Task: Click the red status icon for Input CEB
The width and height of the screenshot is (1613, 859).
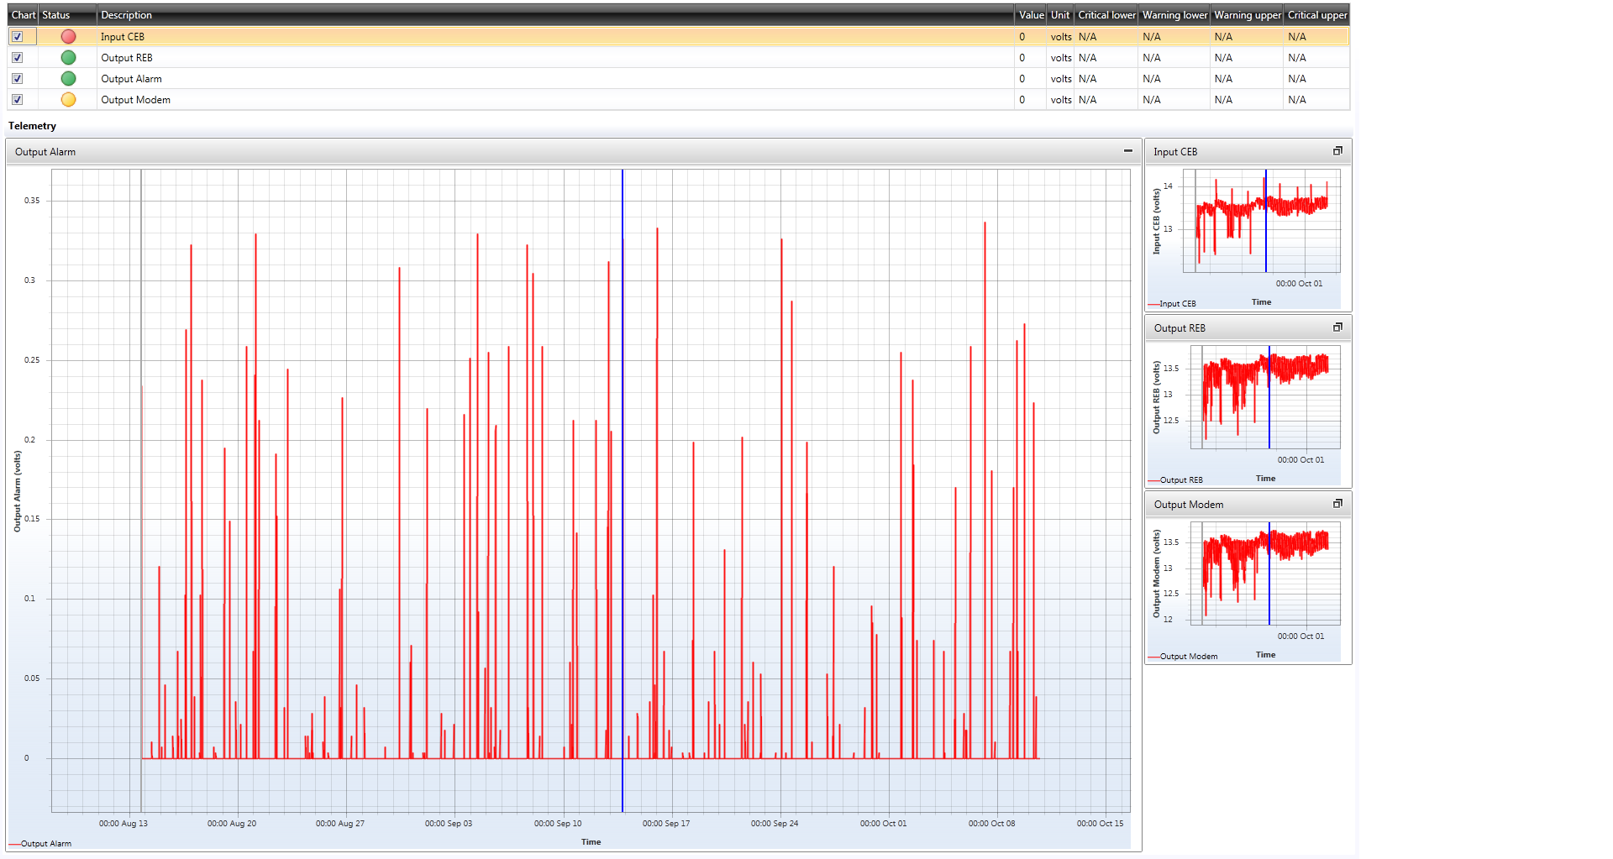Action: [x=69, y=37]
